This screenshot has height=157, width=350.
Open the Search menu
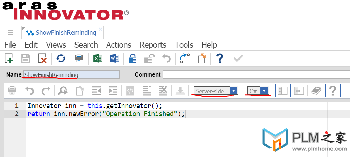tap(86, 45)
